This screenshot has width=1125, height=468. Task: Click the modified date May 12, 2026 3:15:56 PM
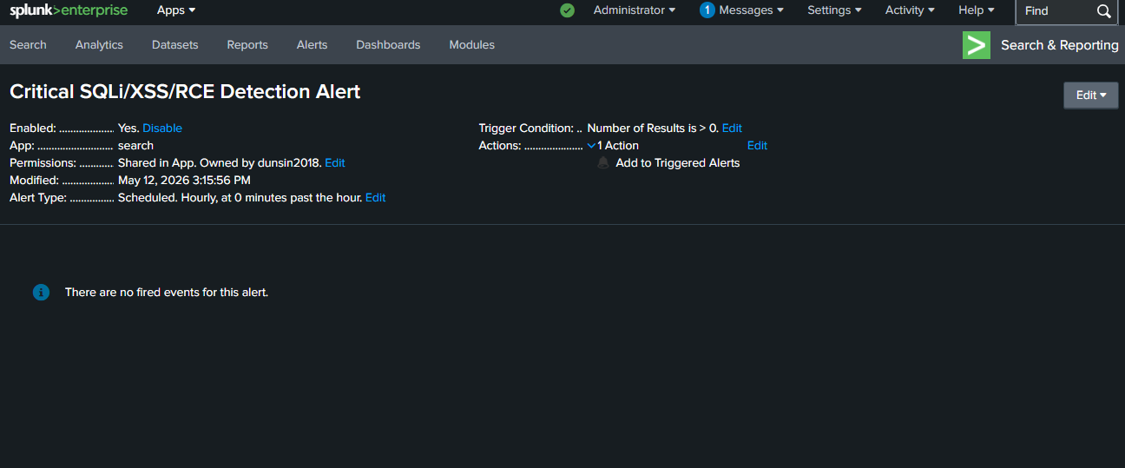pos(184,181)
